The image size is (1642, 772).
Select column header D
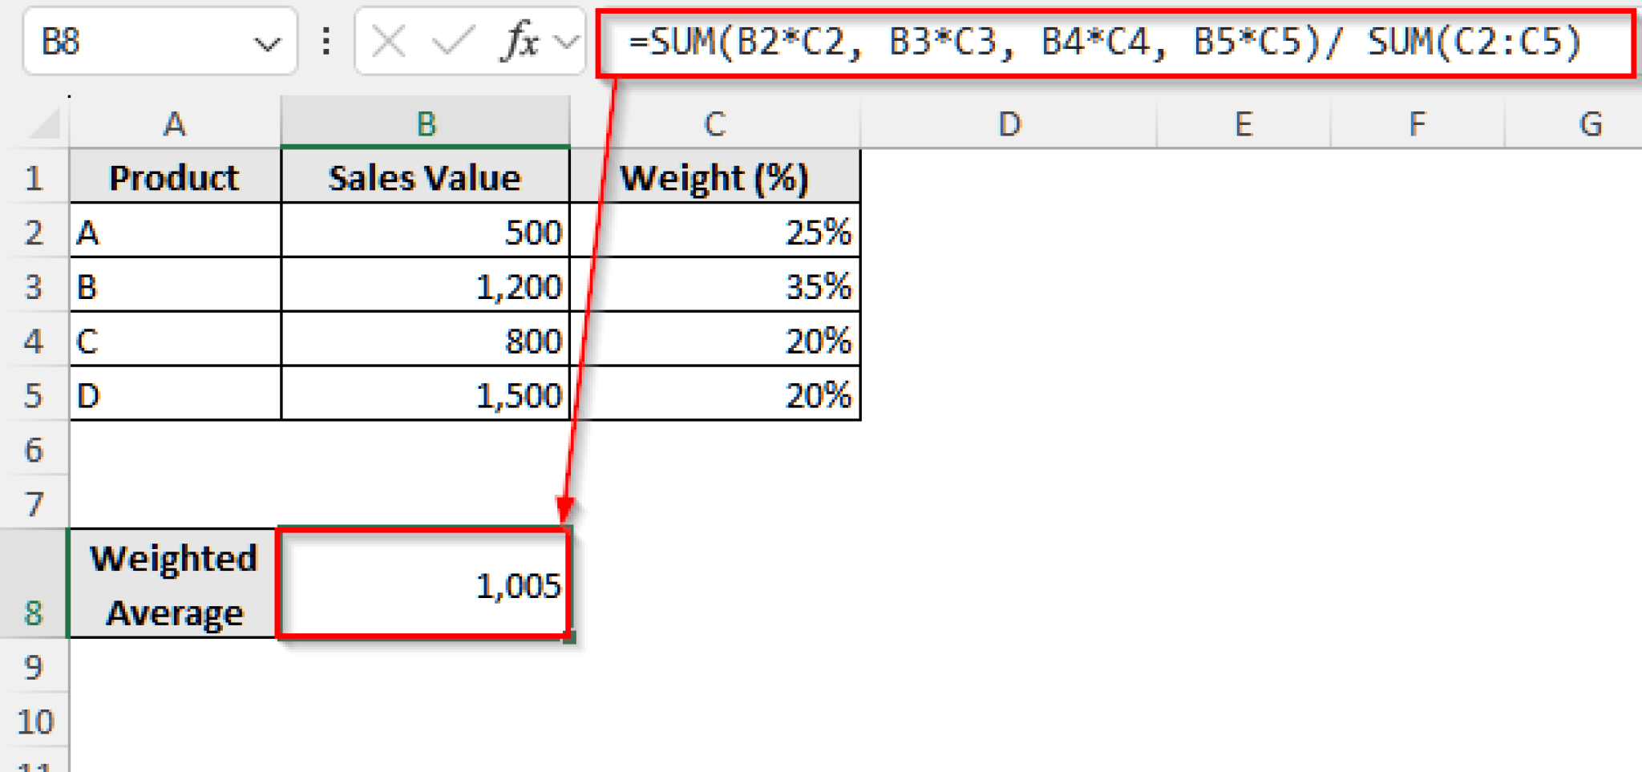point(1009,123)
